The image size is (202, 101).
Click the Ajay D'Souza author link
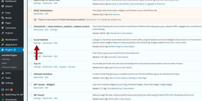click(114, 67)
